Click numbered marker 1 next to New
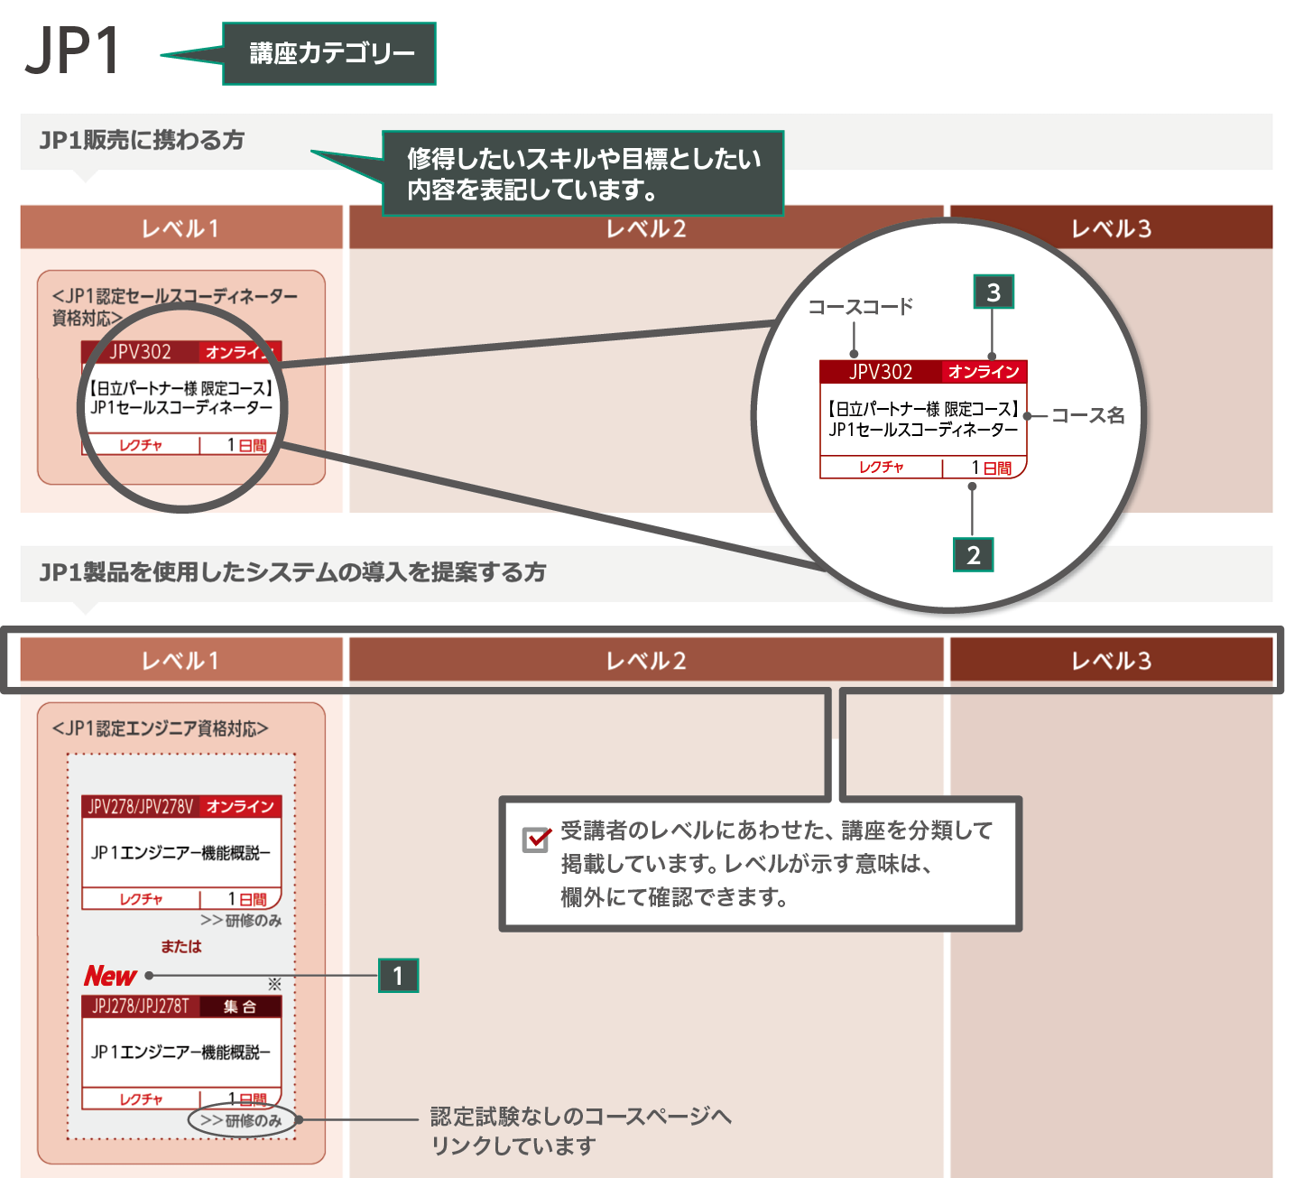The image size is (1294, 1178). coord(398,977)
